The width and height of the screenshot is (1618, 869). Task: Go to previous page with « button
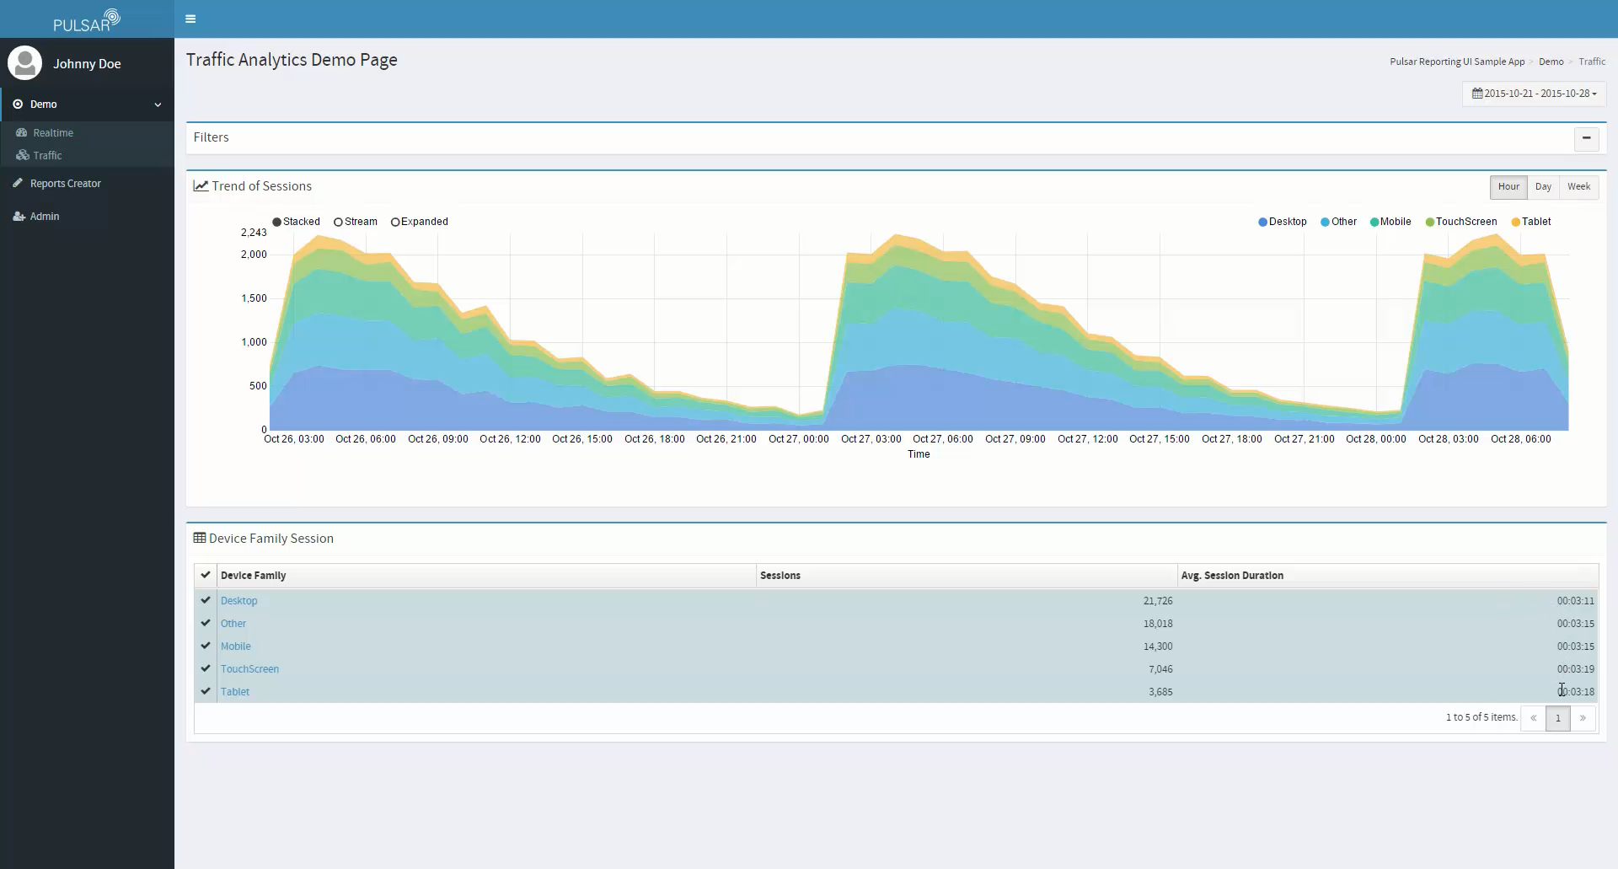pos(1533,718)
